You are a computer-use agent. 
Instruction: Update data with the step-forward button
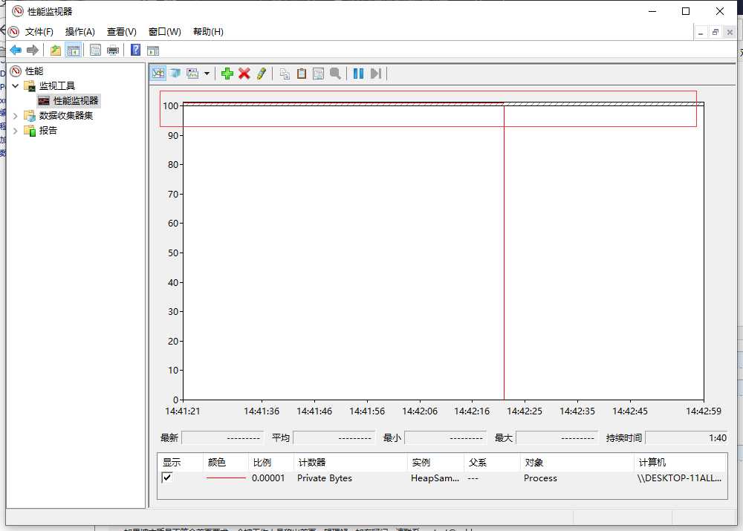[376, 74]
